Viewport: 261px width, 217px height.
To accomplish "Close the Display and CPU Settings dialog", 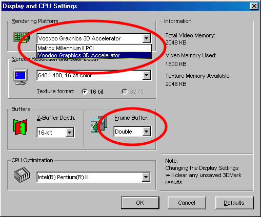I will point(254,6).
